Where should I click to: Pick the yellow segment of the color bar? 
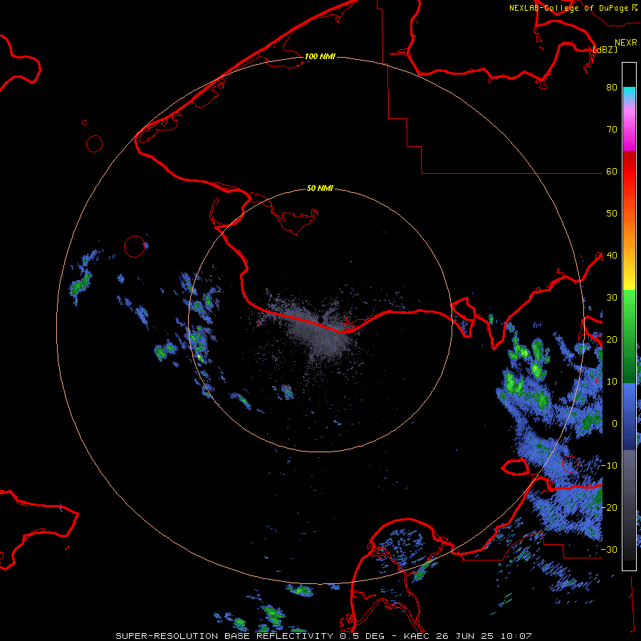tap(629, 278)
